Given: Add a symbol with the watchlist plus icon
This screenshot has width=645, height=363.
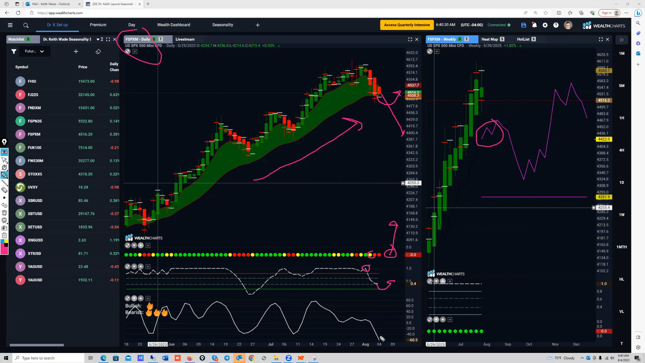Looking at the screenshot, I should coord(76,51).
